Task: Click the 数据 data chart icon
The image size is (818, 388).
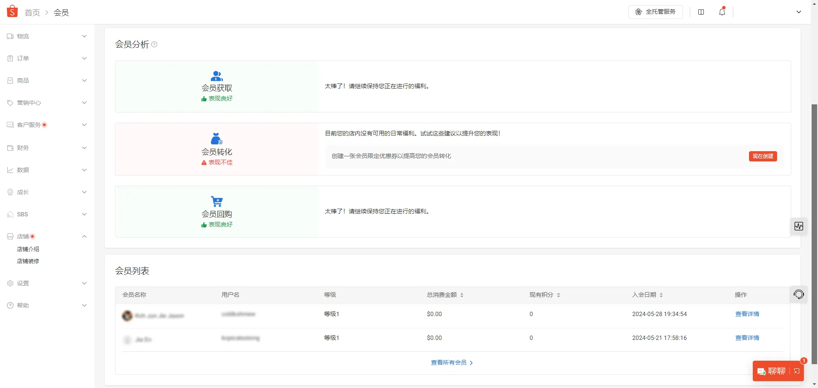Action: [x=10, y=170]
